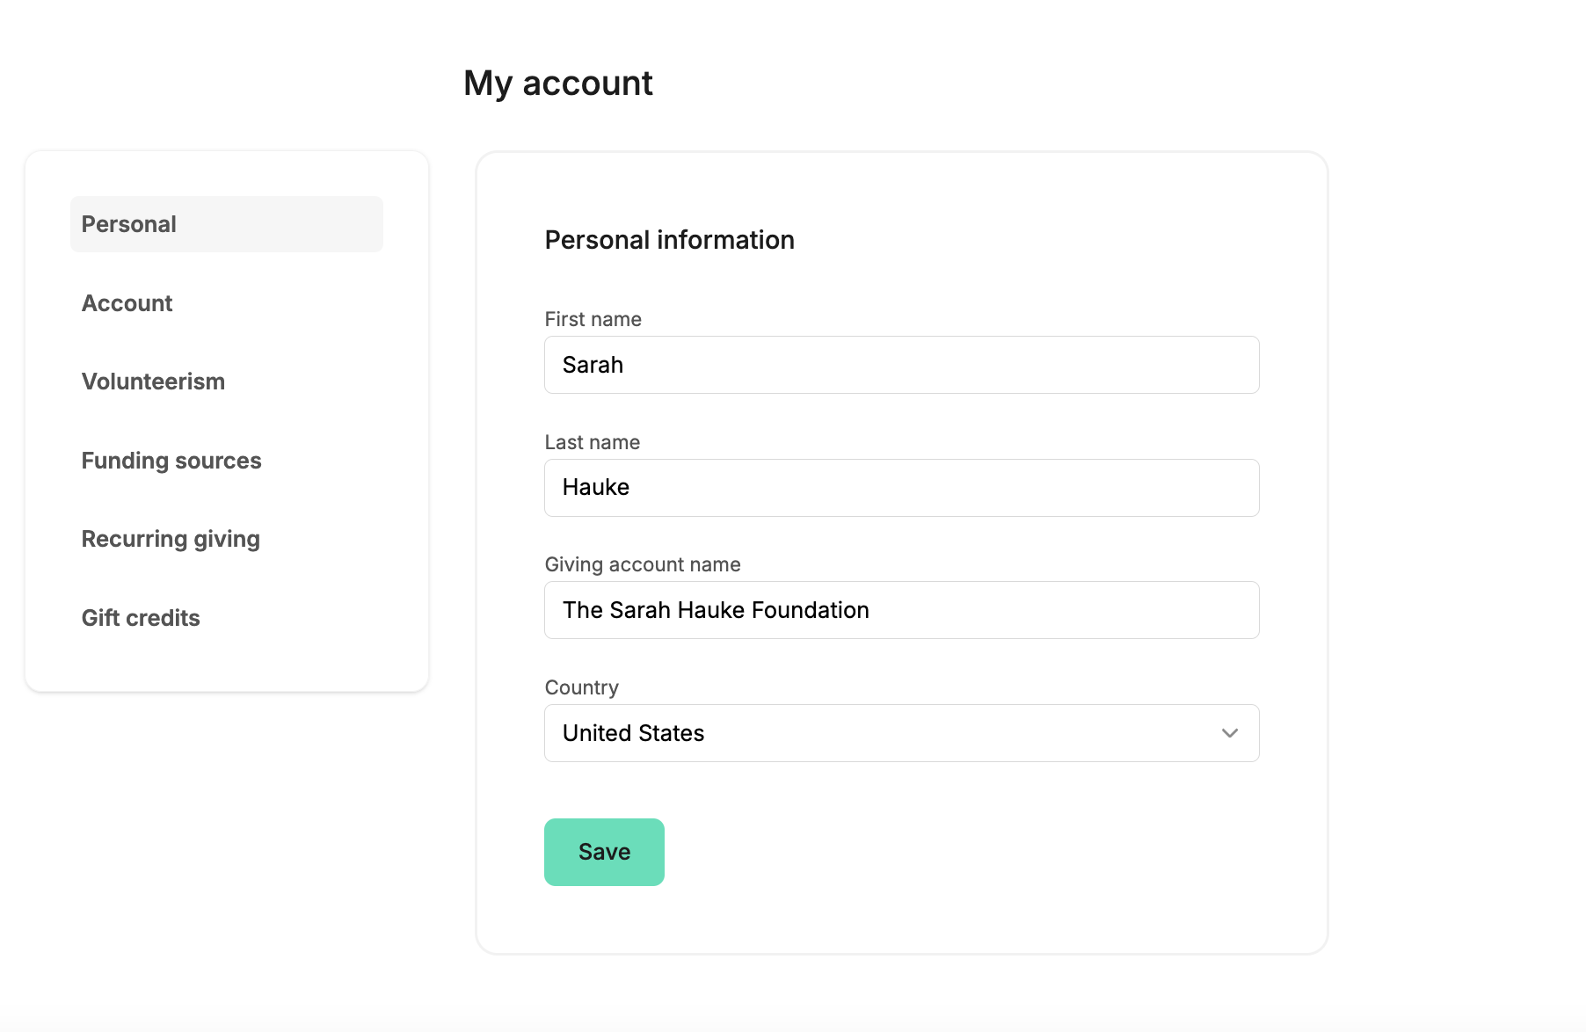The width and height of the screenshot is (1586, 1032).
Task: Click the 'Personal information' section heading
Action: (669, 240)
